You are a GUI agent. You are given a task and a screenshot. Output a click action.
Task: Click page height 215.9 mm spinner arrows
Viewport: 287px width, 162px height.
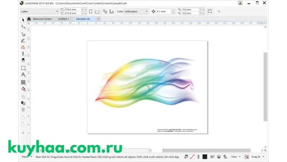84,13
